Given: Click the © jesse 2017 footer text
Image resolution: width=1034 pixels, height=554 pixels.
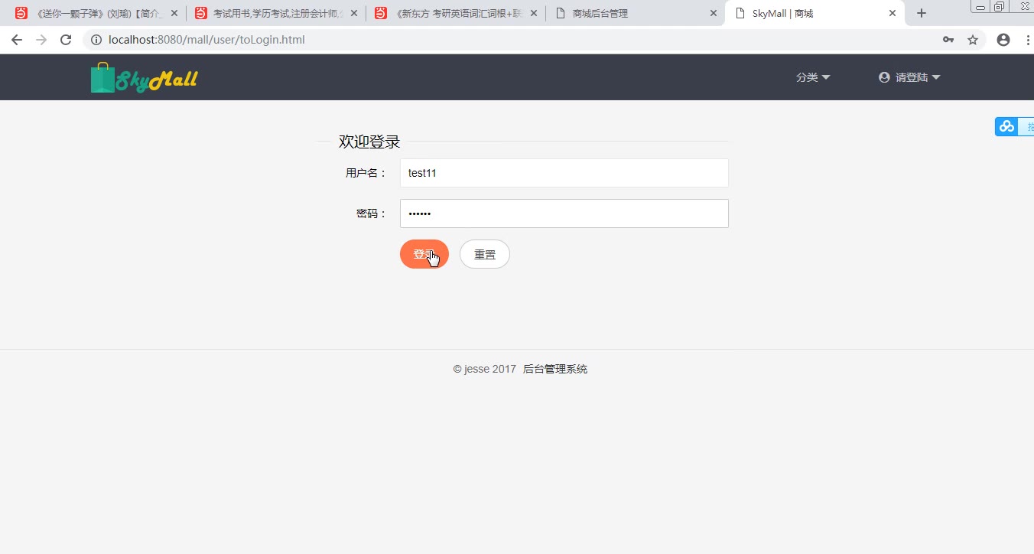Looking at the screenshot, I should (x=485, y=369).
